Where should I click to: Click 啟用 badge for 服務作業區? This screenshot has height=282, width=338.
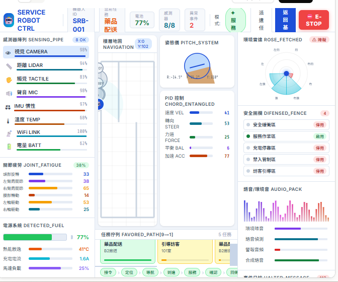coord(320,136)
